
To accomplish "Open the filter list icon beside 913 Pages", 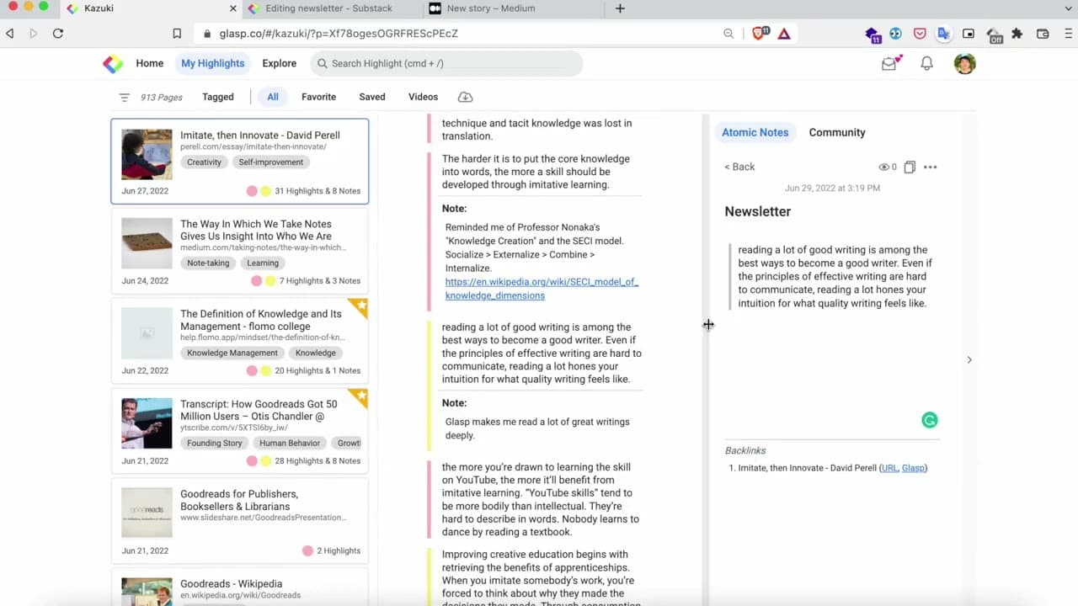I will pos(125,98).
